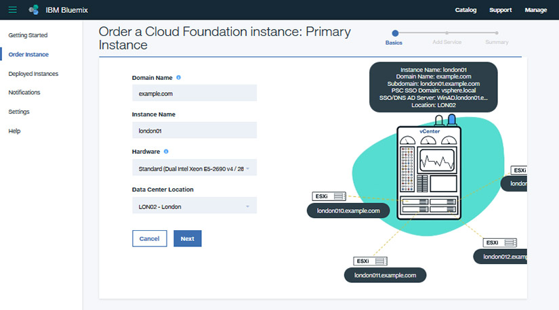The image size is (559, 310).
Task: Select the Add Service step marker
Action: coord(447,32)
